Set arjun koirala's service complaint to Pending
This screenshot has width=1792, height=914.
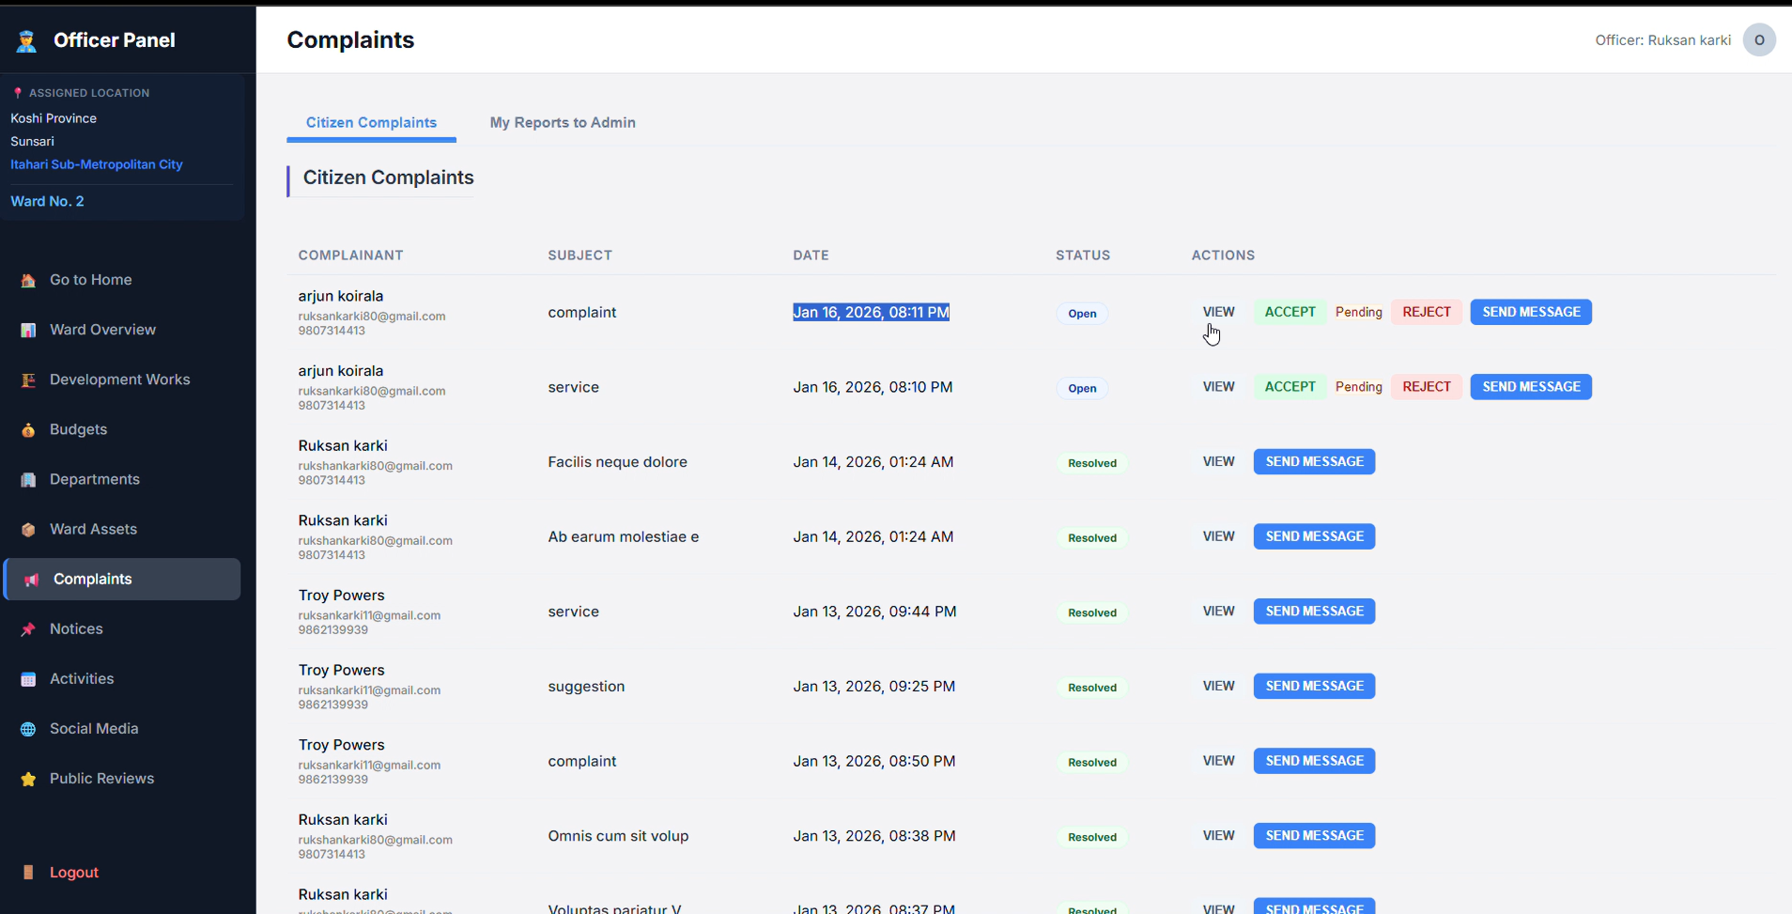(x=1358, y=387)
